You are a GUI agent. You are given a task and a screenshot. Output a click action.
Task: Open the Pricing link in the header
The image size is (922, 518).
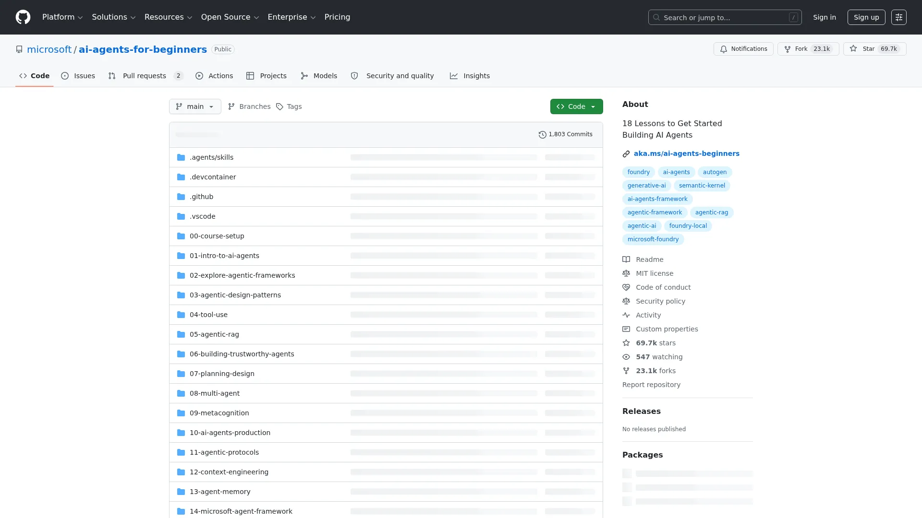click(337, 17)
